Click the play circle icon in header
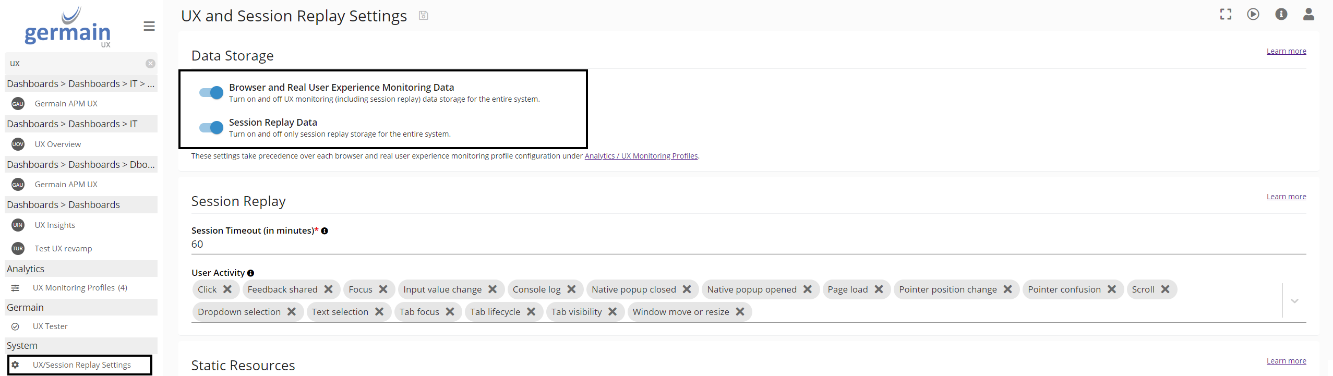 (1253, 15)
